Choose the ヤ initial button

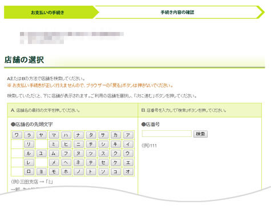(41, 135)
